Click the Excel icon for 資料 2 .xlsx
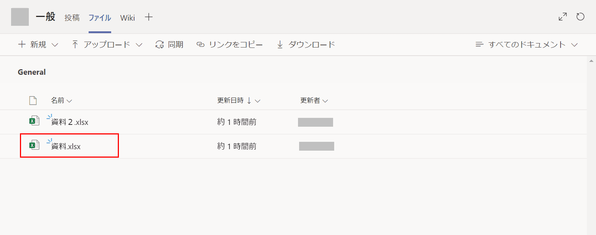 click(x=34, y=120)
